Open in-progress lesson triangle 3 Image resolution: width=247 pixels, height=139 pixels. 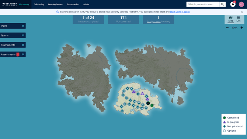click(147, 99)
